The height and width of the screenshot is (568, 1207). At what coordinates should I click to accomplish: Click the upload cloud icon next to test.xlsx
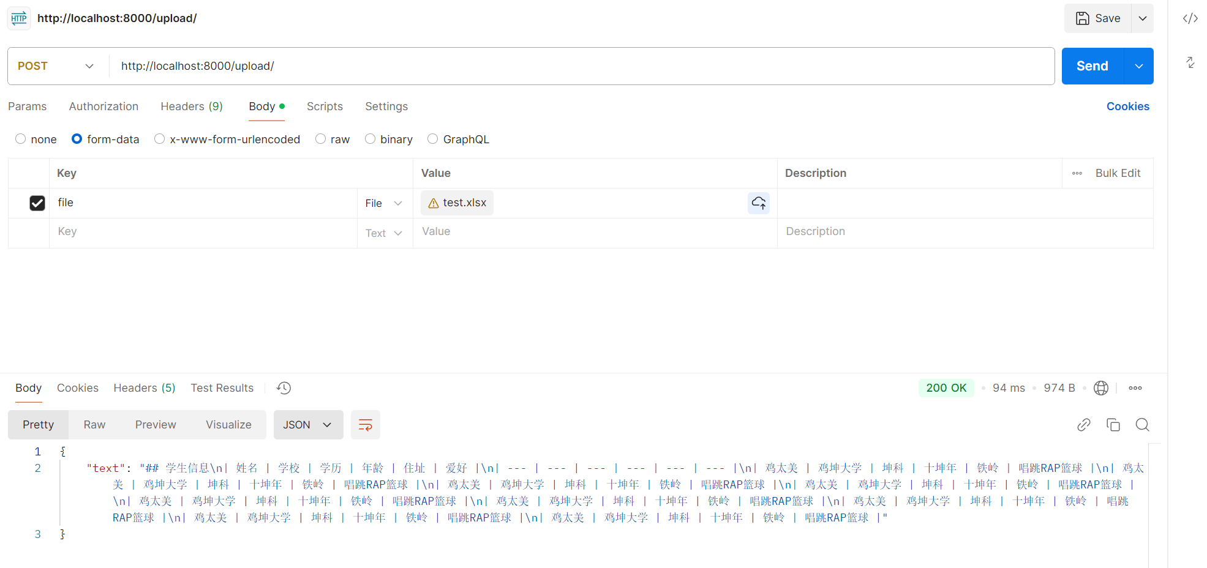(x=759, y=203)
